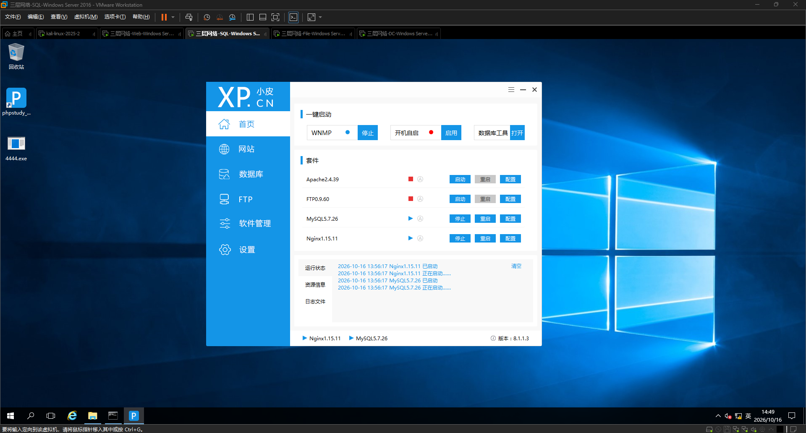The width and height of the screenshot is (806, 433).
Task: Click the MySQL5.7.26 auto-start A icon
Action: pyautogui.click(x=420, y=219)
